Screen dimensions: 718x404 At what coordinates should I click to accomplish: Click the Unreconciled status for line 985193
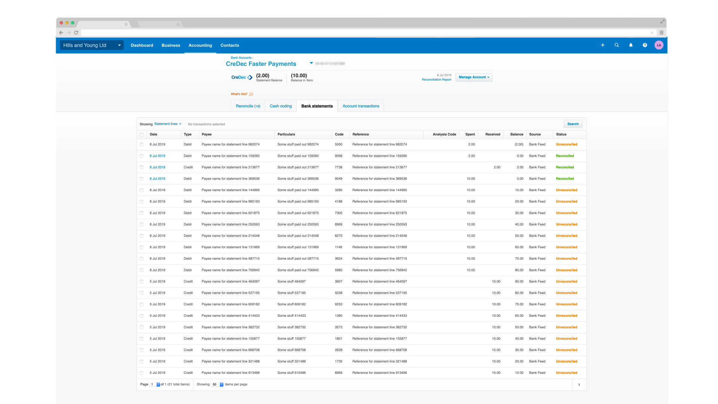(x=567, y=201)
